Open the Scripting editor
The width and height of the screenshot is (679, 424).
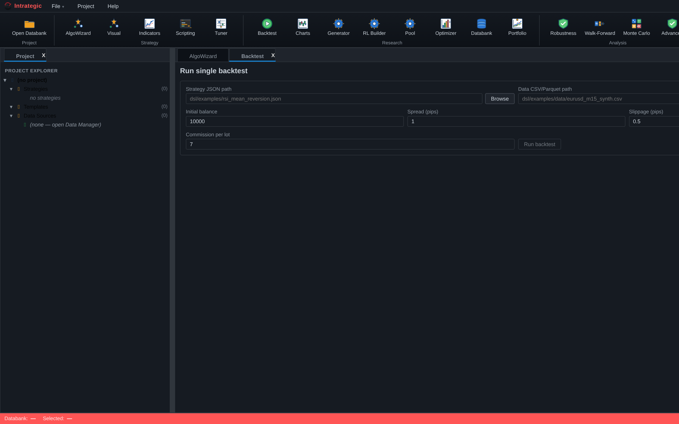pyautogui.click(x=185, y=27)
